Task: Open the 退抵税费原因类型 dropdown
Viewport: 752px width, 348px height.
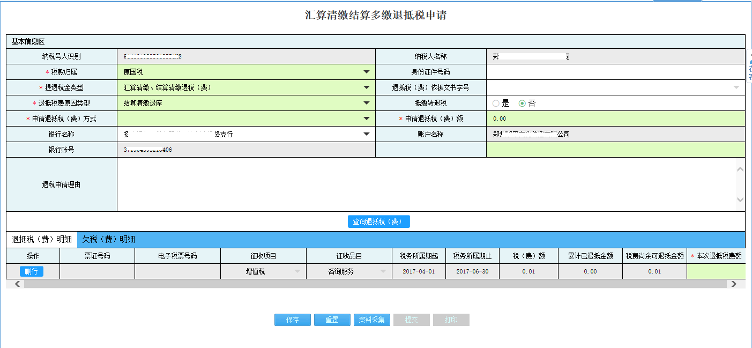Action: point(367,102)
